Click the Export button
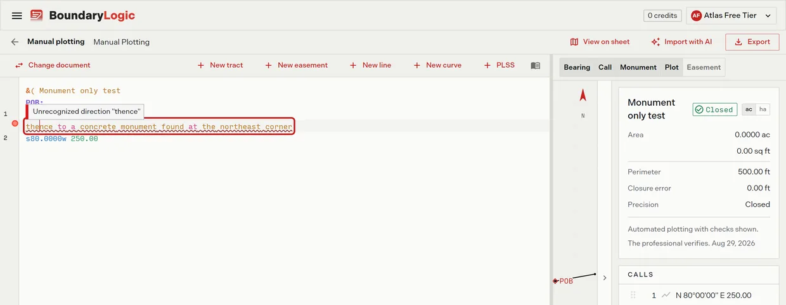The image size is (786, 305). point(752,42)
